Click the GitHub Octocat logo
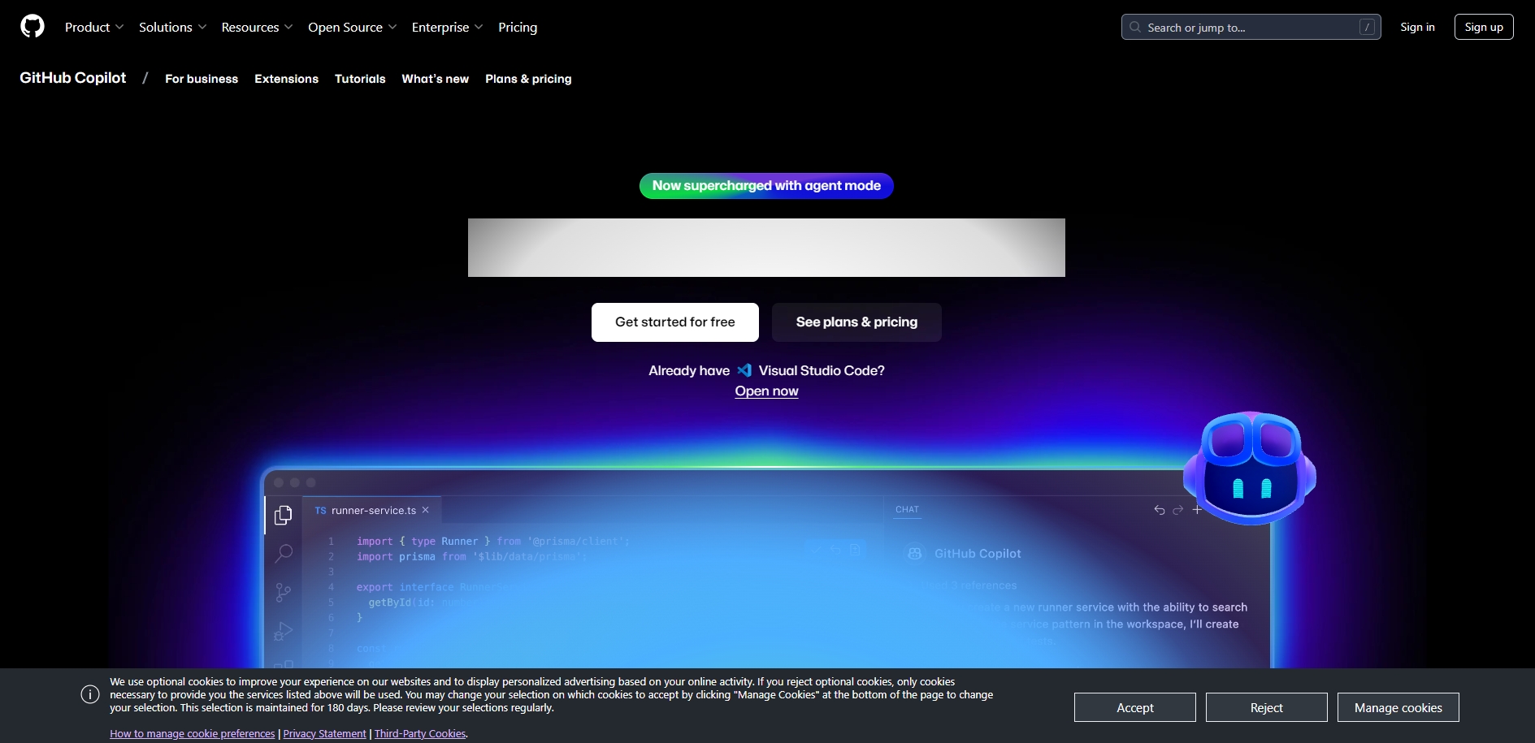Screen dimensions: 1535x743 [33, 27]
